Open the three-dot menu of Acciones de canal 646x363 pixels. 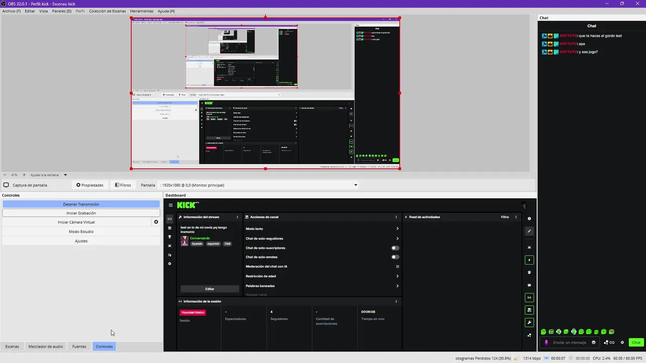click(396, 217)
